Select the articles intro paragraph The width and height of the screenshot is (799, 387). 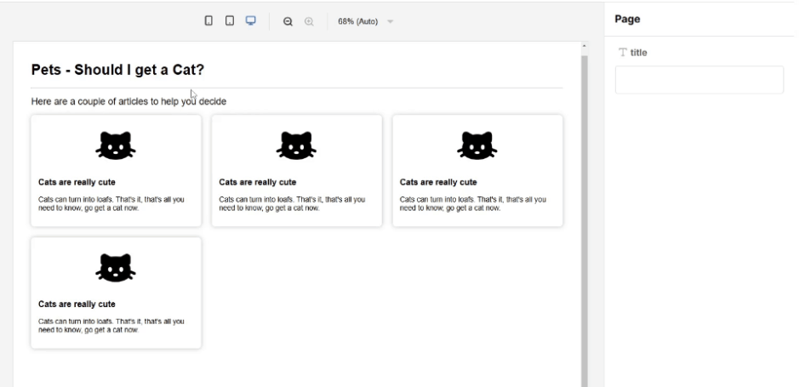[x=128, y=101]
